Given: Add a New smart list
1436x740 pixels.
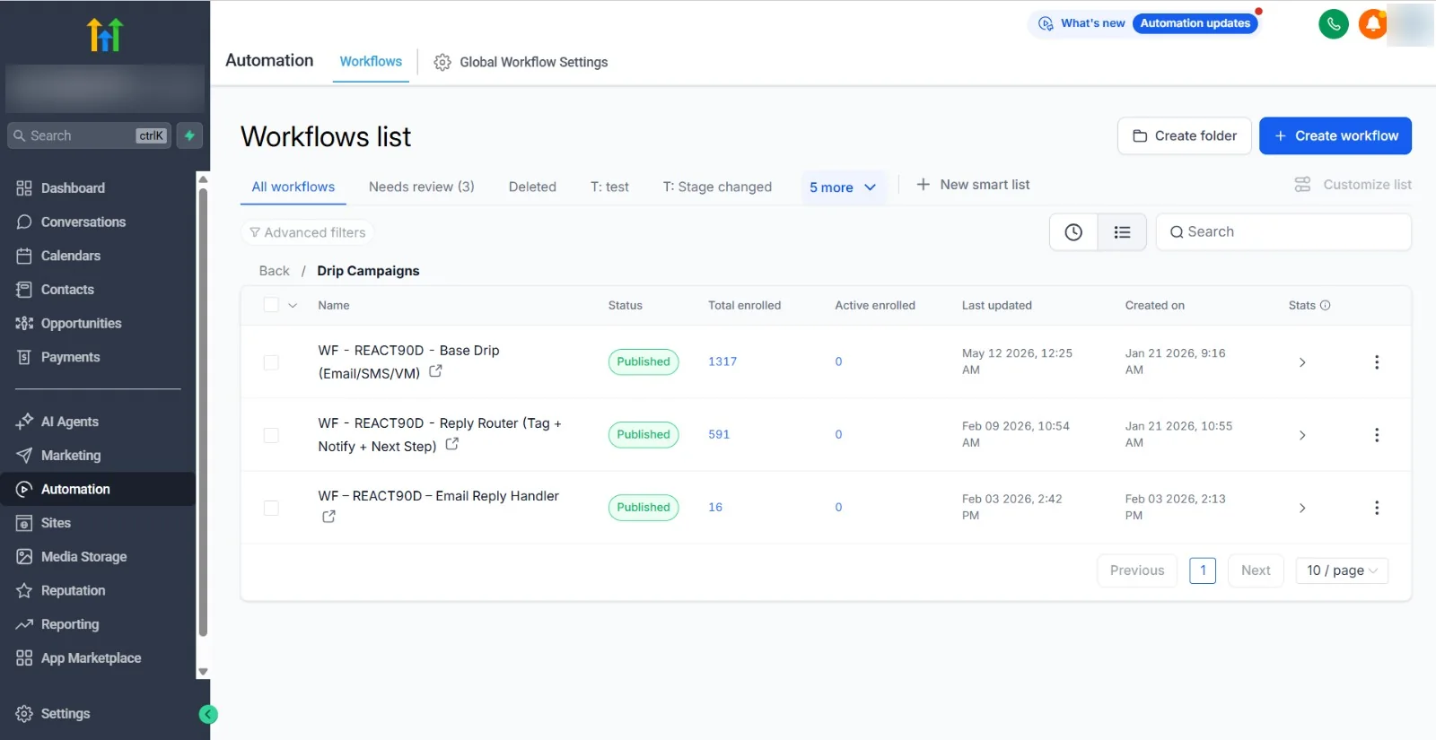Looking at the screenshot, I should 973,185.
